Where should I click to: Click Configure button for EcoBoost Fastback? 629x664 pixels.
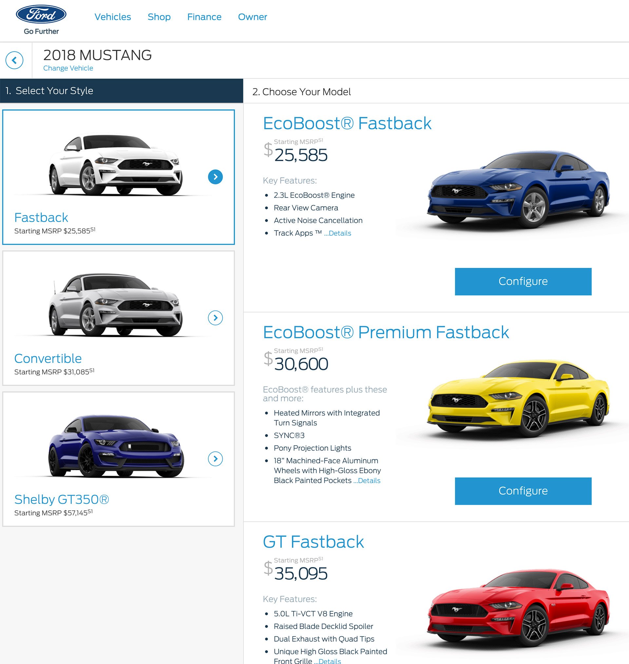tap(523, 281)
